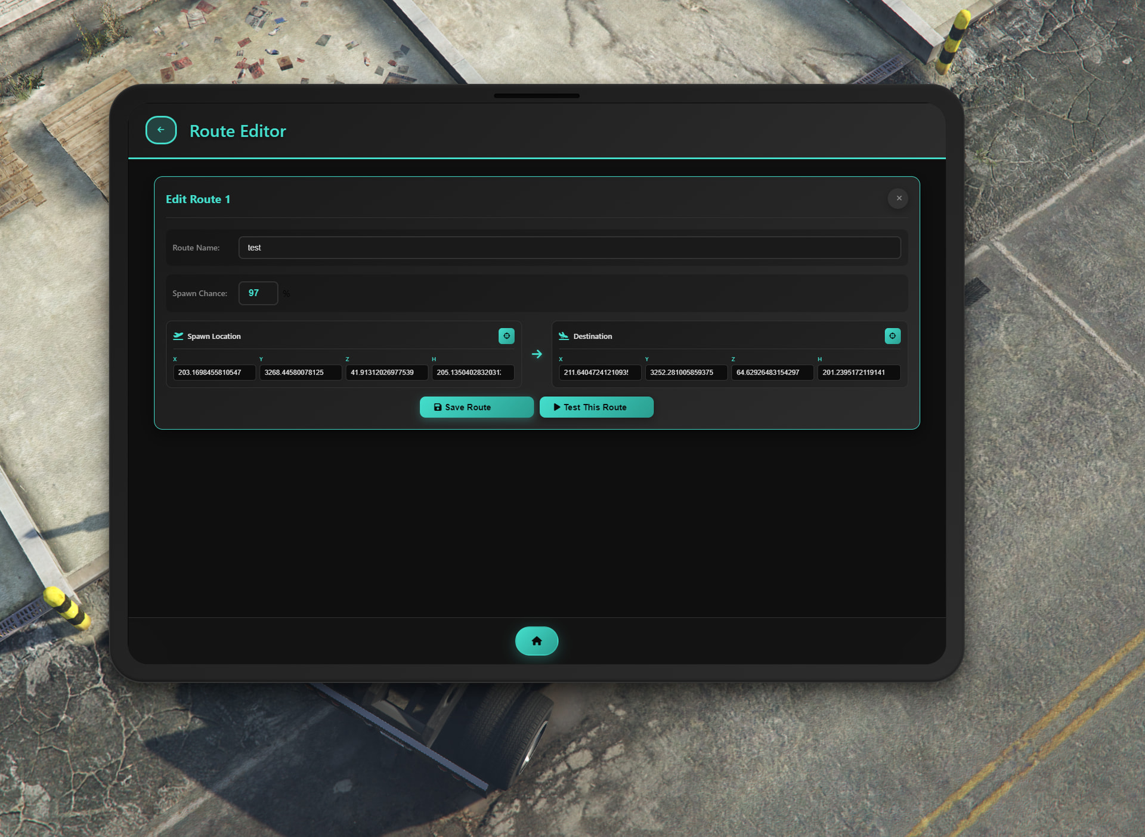1145x837 pixels.
Task: Click the Spawn Chance label
Action: (200, 294)
